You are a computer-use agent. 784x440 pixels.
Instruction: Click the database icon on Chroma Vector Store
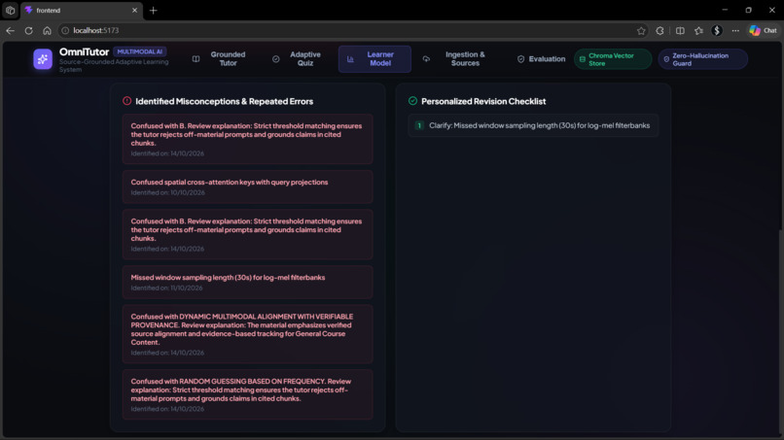583,59
